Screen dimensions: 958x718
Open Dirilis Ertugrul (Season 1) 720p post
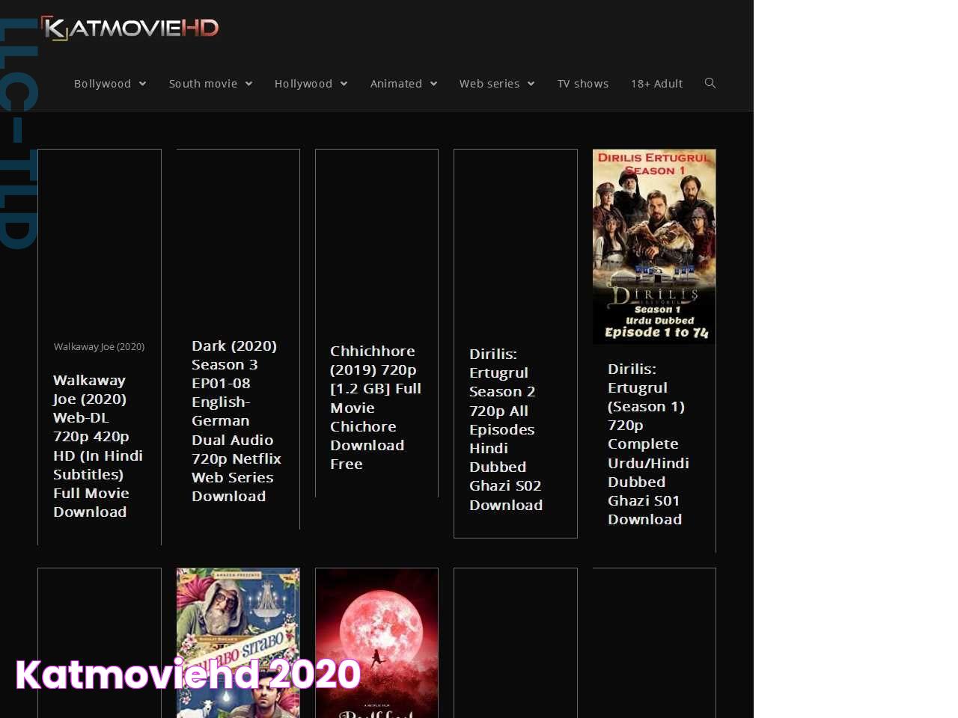(648, 444)
